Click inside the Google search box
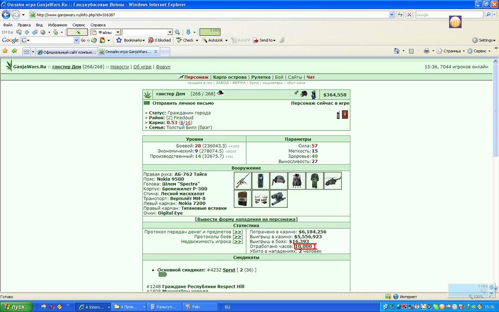 tap(449, 14)
